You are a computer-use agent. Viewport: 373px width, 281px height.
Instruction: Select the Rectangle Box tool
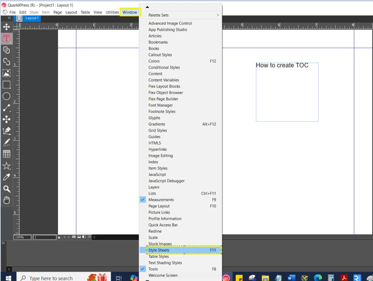[x=6, y=85]
